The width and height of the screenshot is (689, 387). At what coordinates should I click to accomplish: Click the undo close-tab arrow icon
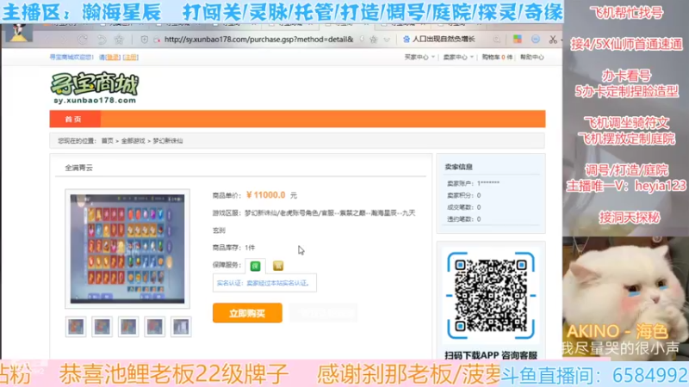click(102, 40)
